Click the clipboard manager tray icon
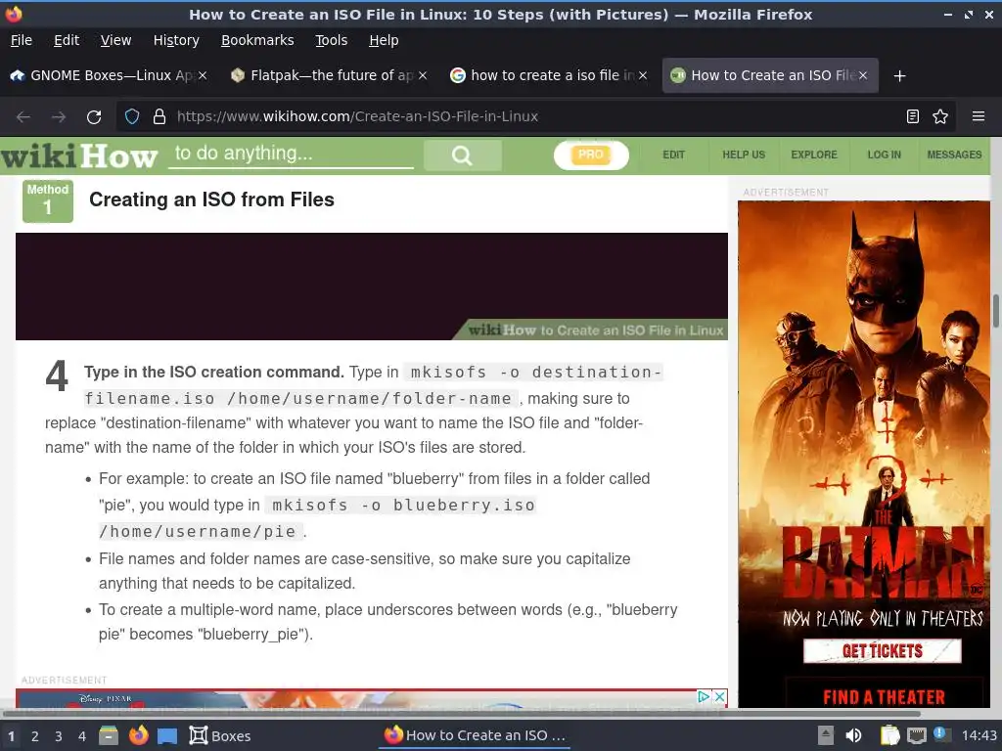The height and width of the screenshot is (751, 1002). click(x=888, y=735)
